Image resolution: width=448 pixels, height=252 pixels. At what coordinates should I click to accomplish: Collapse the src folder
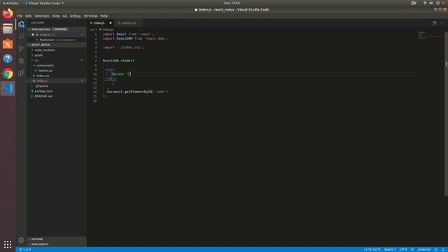point(32,60)
